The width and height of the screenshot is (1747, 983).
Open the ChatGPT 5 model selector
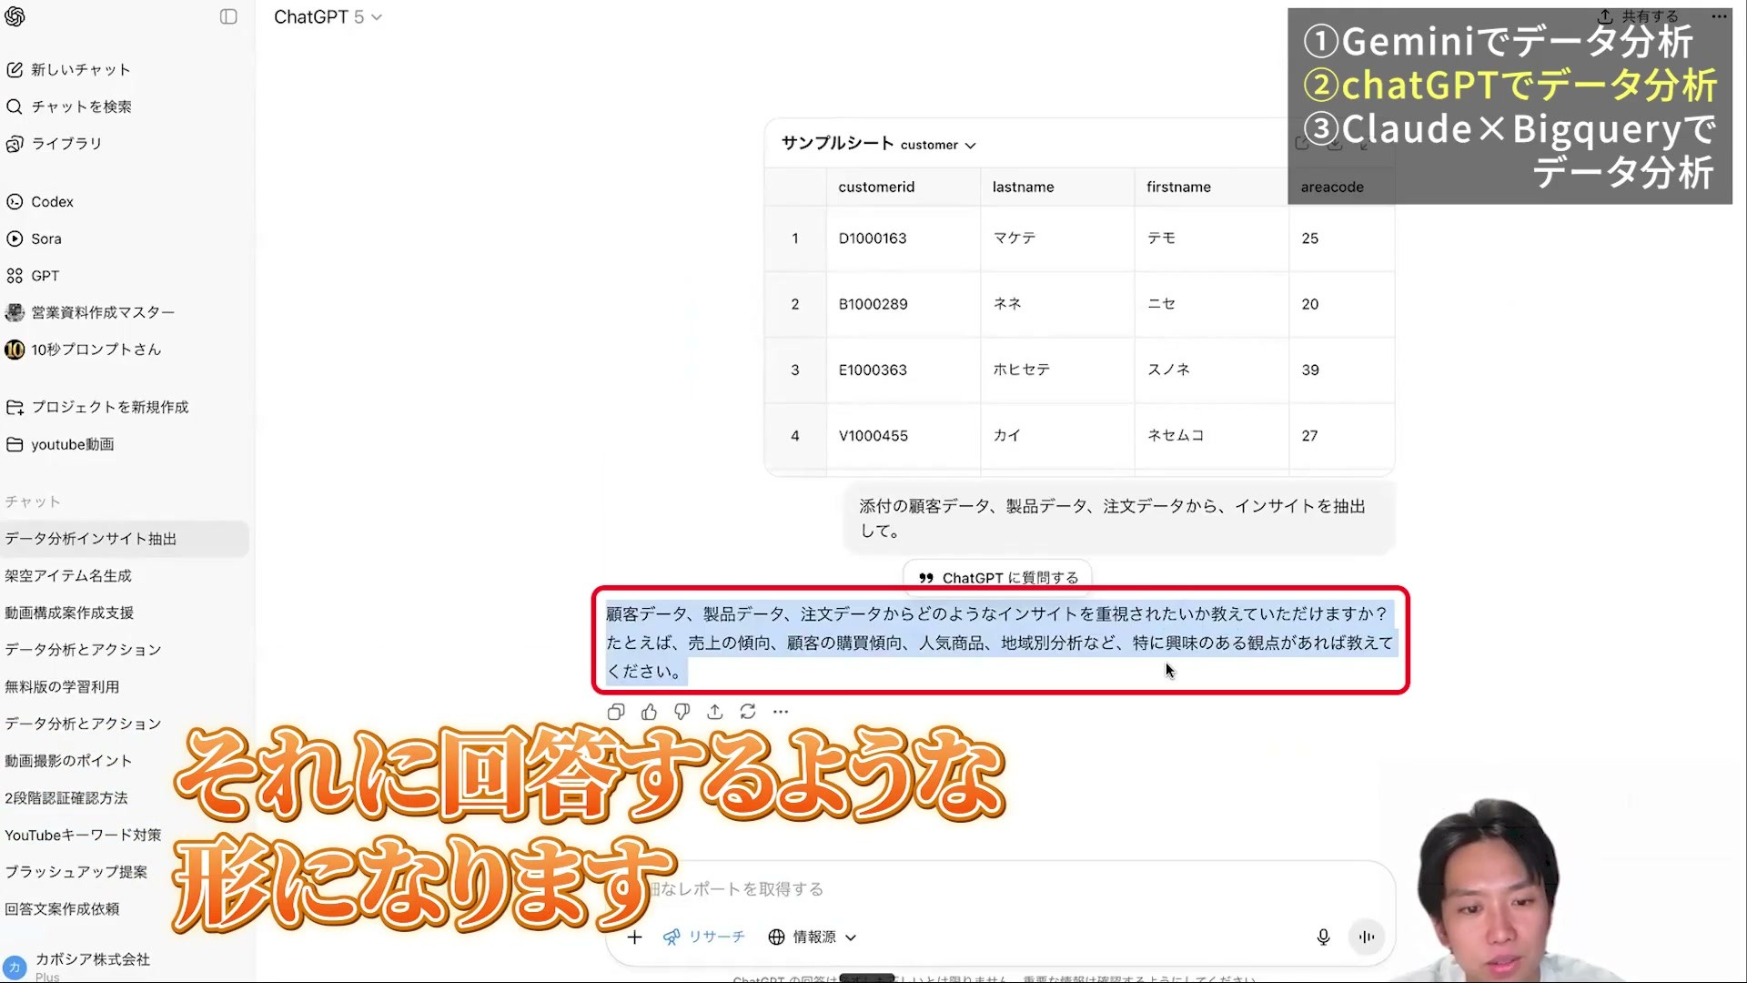point(328,17)
